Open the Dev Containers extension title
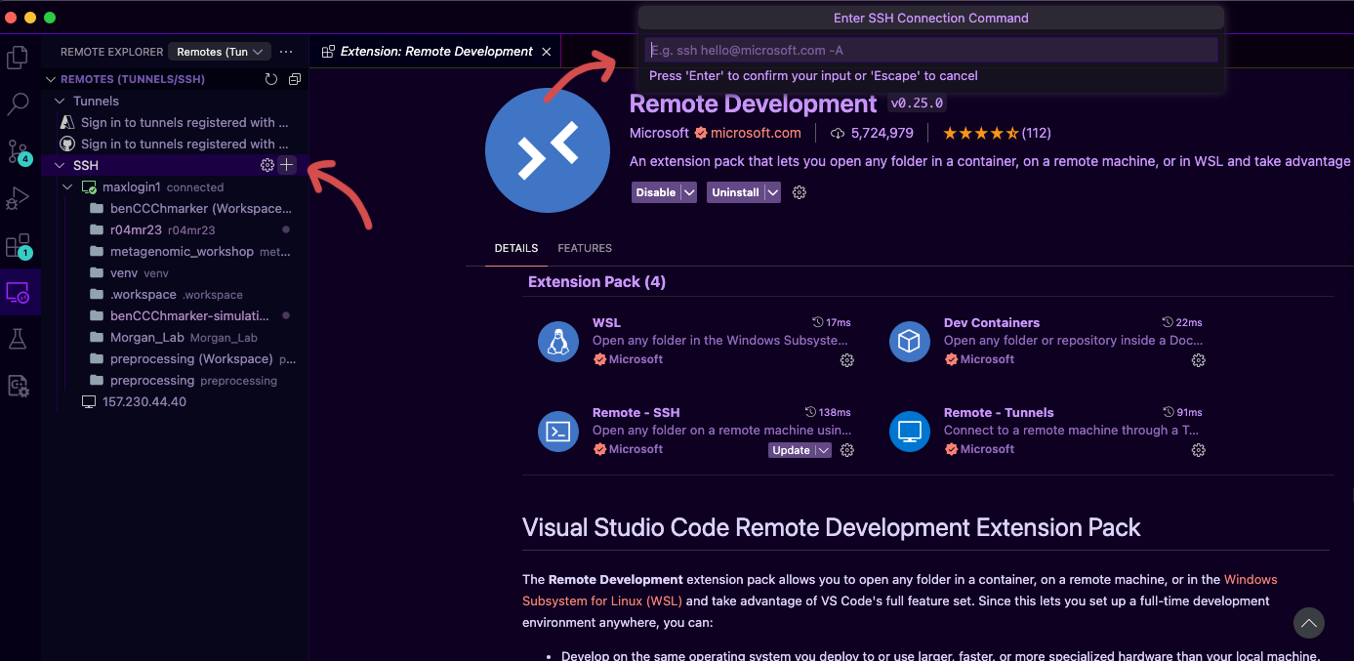 click(992, 322)
